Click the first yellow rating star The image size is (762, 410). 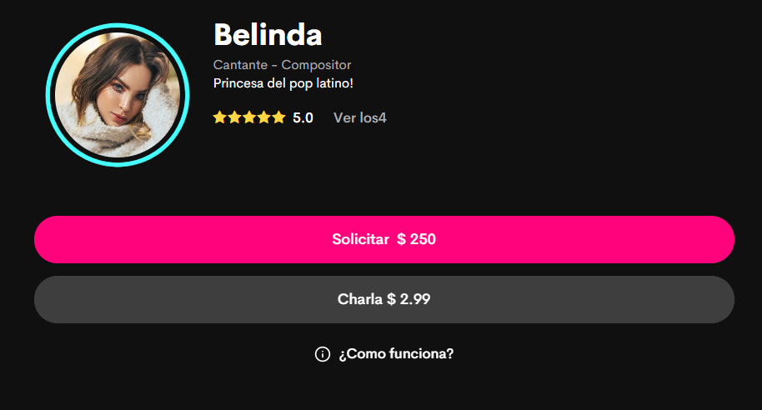point(219,117)
